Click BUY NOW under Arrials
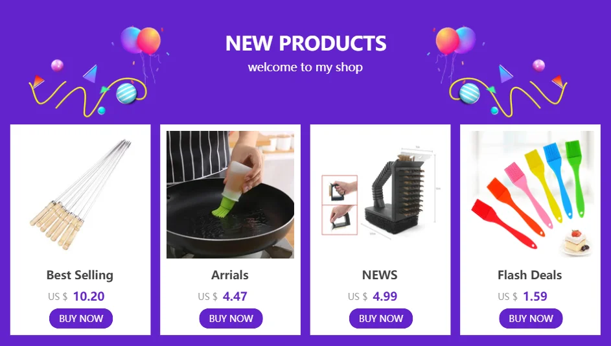This screenshot has height=346, width=611. (231, 318)
